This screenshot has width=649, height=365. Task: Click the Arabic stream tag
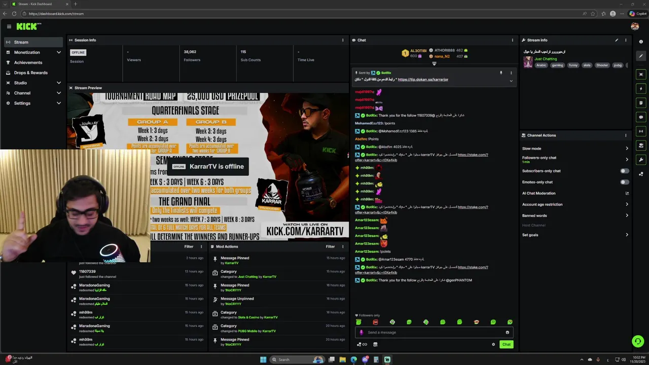[542, 65]
